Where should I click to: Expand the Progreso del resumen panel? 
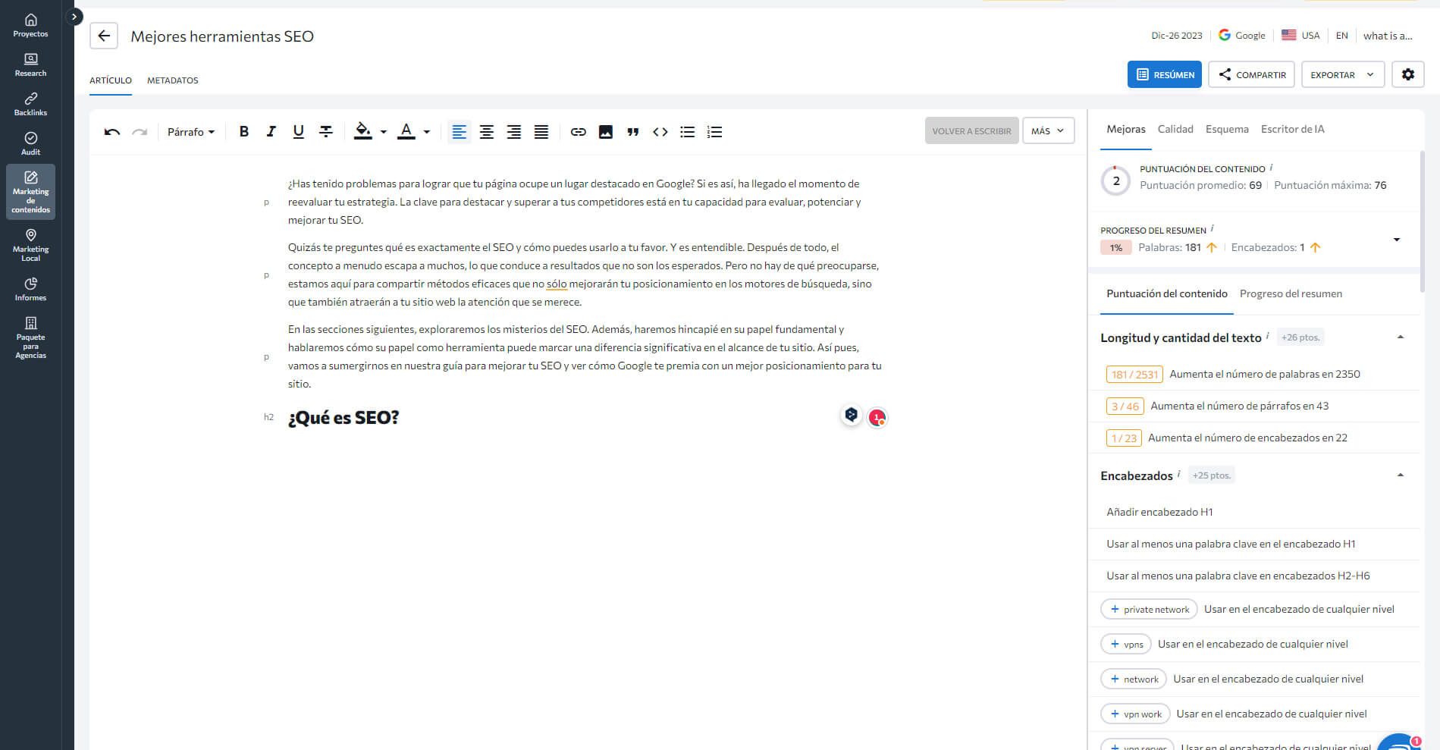1397,240
